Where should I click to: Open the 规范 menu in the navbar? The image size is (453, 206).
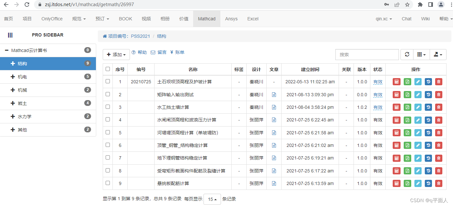(x=79, y=19)
